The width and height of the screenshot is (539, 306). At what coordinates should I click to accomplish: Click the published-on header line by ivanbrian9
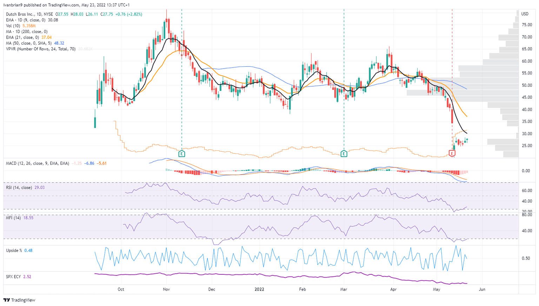67,5
